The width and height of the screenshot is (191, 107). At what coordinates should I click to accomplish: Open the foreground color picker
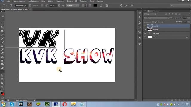[1, 92]
